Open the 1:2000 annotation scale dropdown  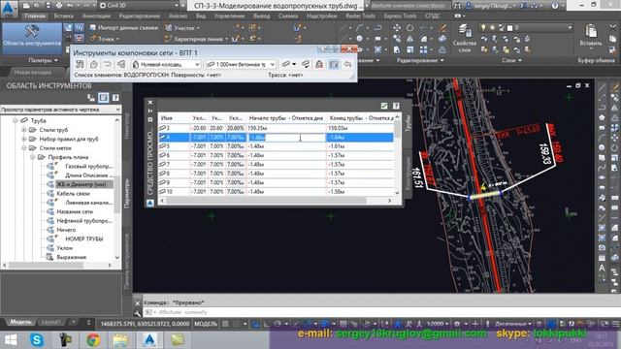pos(438,324)
